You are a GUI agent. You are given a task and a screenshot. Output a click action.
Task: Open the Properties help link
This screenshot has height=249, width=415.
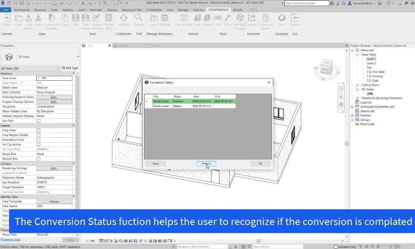click(10, 240)
